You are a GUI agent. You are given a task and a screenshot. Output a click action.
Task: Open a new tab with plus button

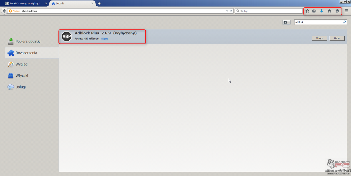pos(99,4)
